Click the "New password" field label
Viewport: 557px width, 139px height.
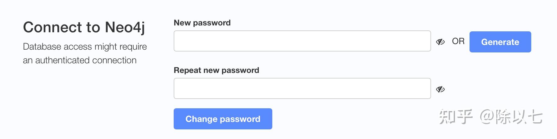coord(202,23)
